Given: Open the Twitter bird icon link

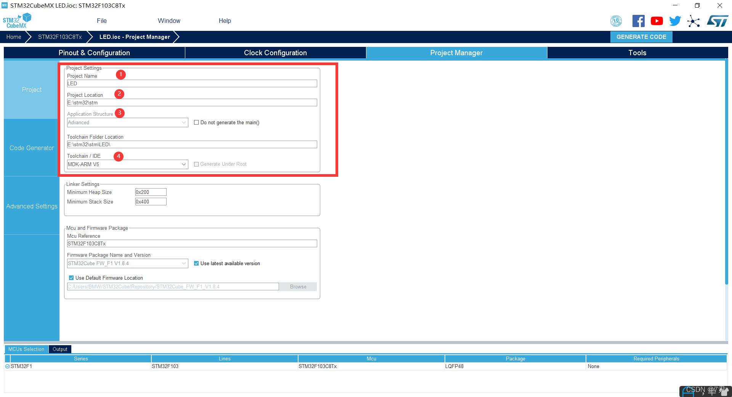Looking at the screenshot, I should (x=675, y=21).
